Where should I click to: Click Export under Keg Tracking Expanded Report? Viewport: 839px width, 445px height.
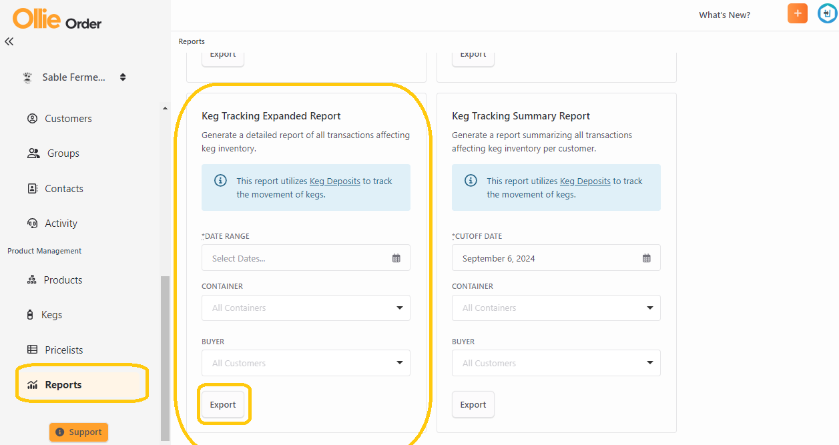tap(223, 405)
